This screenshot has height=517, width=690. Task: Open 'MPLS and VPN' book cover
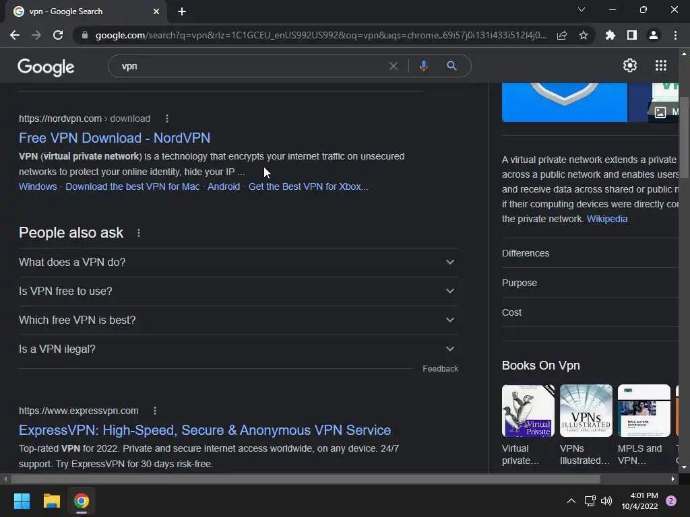pos(644,411)
